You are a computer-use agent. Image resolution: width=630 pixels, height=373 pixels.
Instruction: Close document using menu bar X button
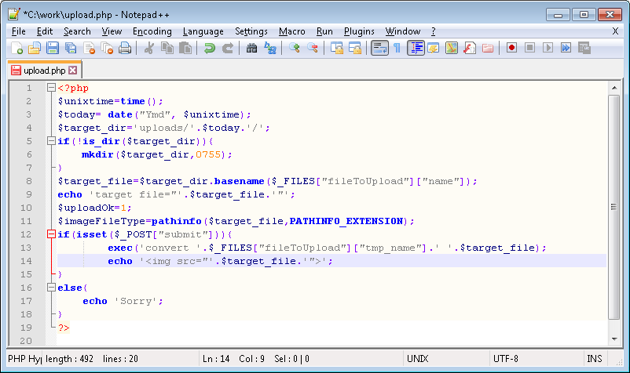pyautogui.click(x=615, y=31)
